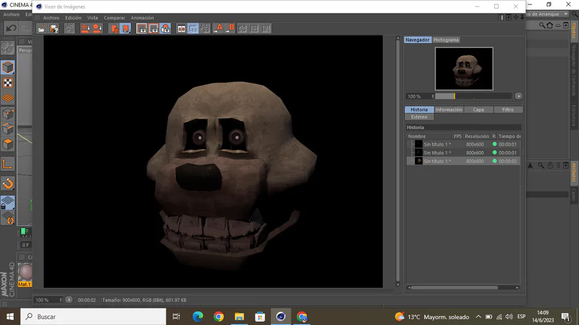Switch to the Información tab
Screen dimensions: 579x325
click(x=448, y=109)
